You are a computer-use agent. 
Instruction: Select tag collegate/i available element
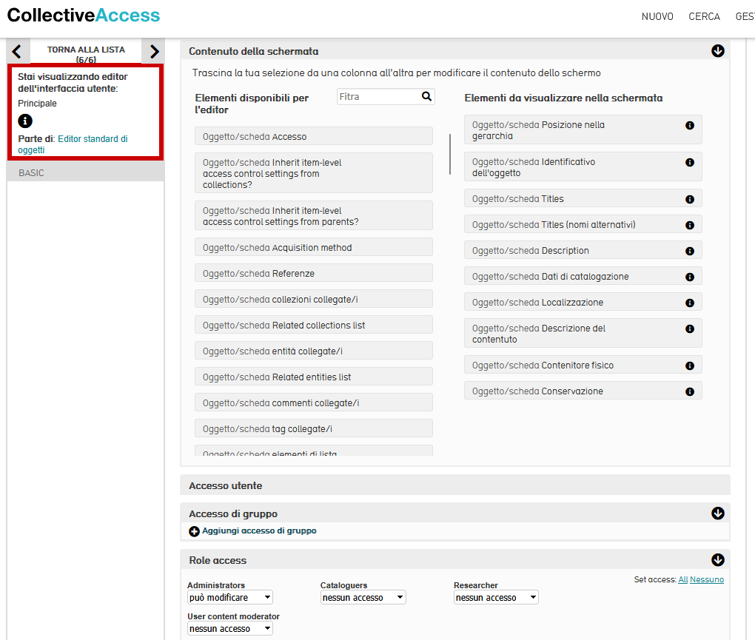[313, 428]
